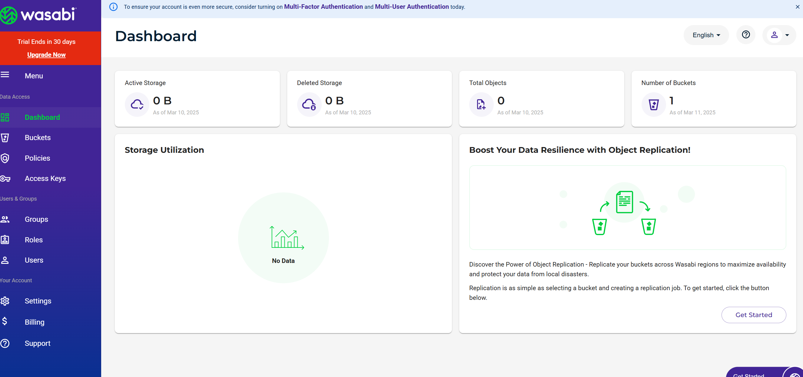The height and width of the screenshot is (377, 803).
Task: Go to Policies page
Action: tap(51, 158)
